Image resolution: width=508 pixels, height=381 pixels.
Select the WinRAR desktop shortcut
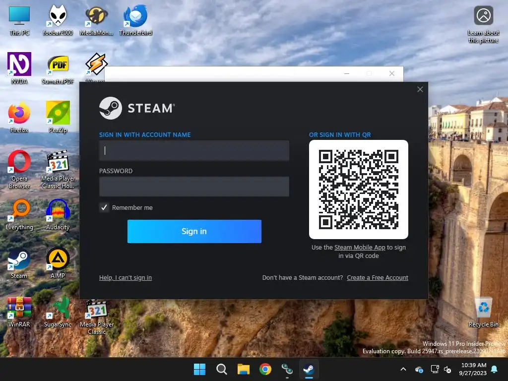click(x=19, y=312)
